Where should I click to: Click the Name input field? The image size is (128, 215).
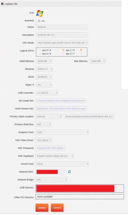tap(62, 27)
